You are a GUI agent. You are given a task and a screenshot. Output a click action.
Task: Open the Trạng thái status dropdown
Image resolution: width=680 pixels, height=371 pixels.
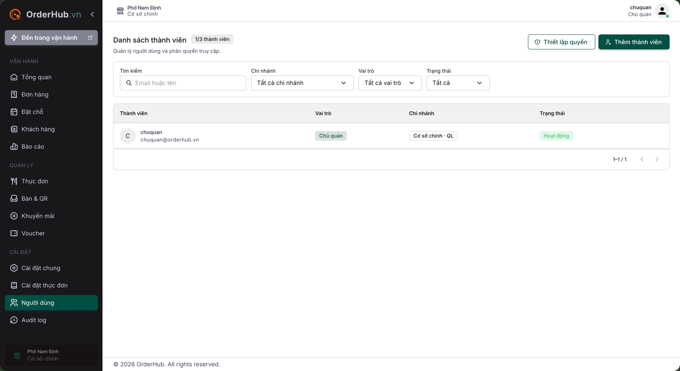click(x=458, y=83)
